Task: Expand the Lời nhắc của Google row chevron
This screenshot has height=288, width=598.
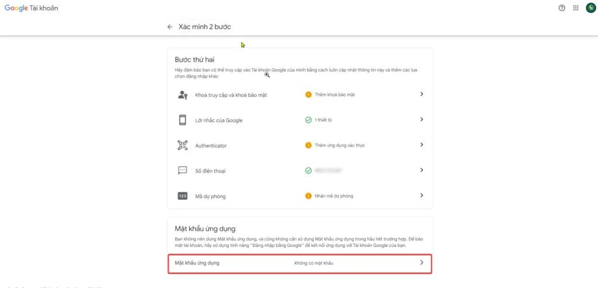Action: coord(422,120)
